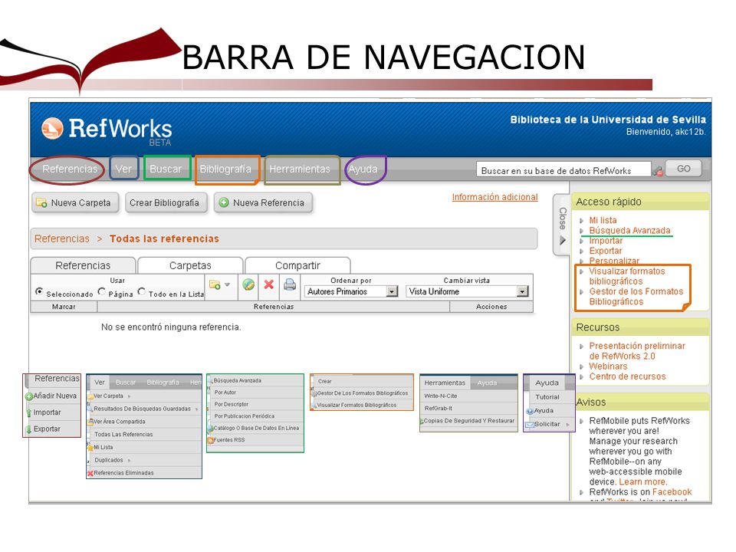Image resolution: width=736 pixels, height=552 pixels.
Task: Click the red X icon beside Referencias Eliminadas
Action: (90, 473)
